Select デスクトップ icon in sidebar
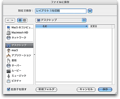 click(9, 45)
